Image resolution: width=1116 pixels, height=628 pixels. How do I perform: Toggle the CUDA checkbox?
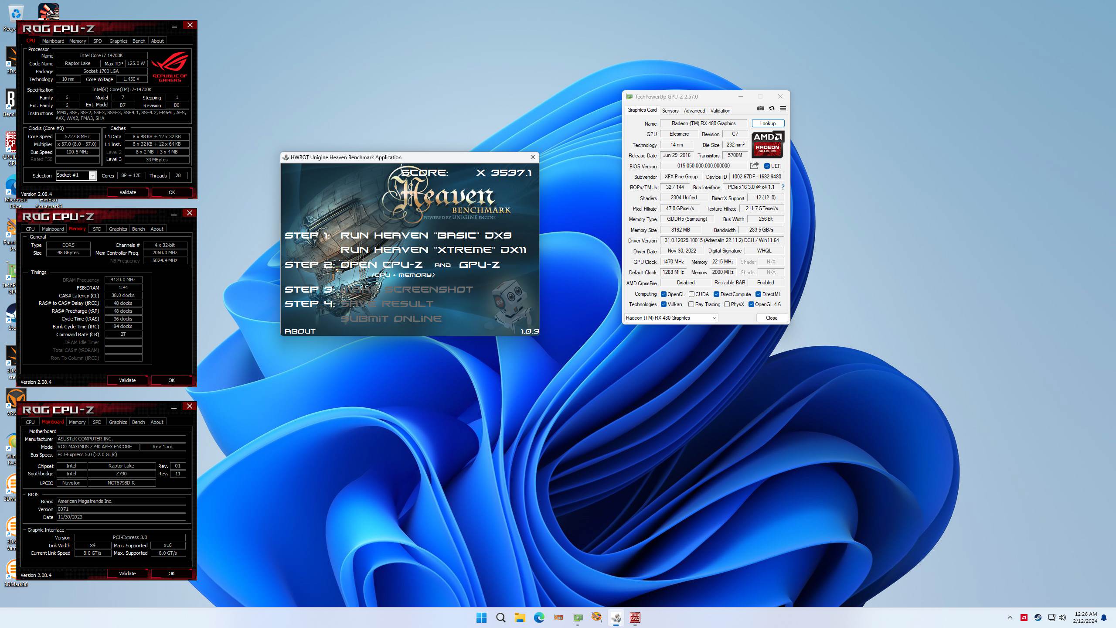[691, 294]
